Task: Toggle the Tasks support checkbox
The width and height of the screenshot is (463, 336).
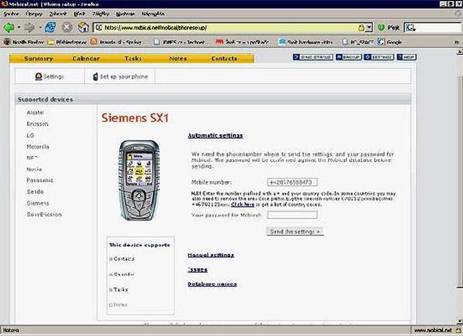Action: (x=111, y=290)
